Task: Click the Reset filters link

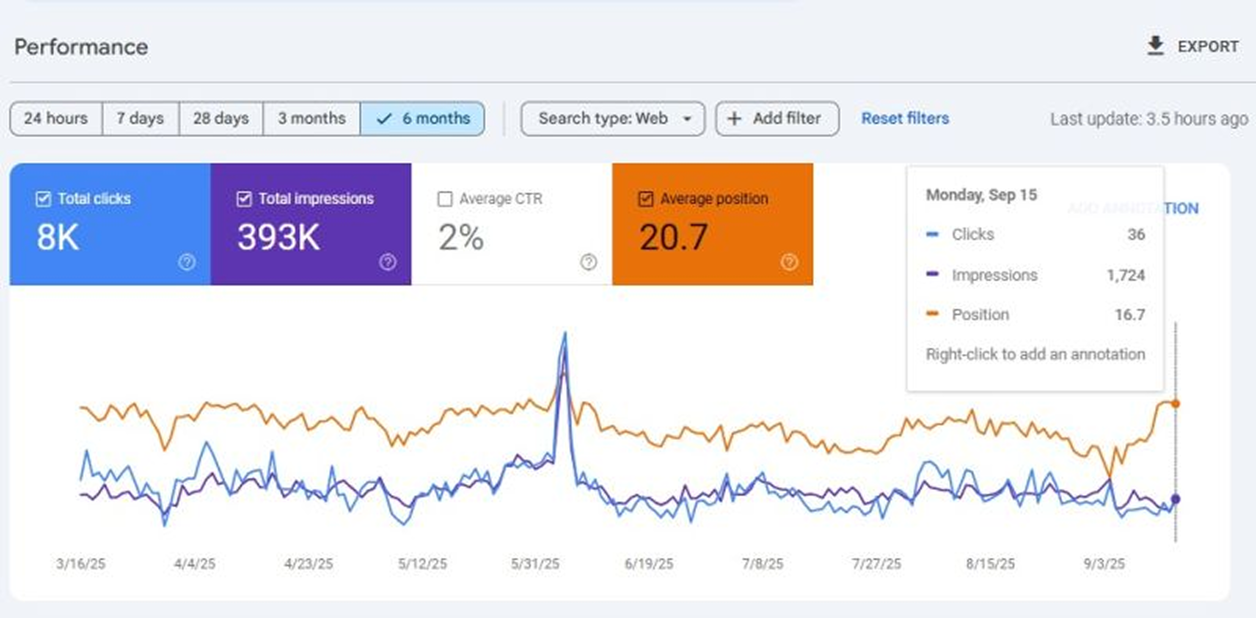Action: coord(905,119)
